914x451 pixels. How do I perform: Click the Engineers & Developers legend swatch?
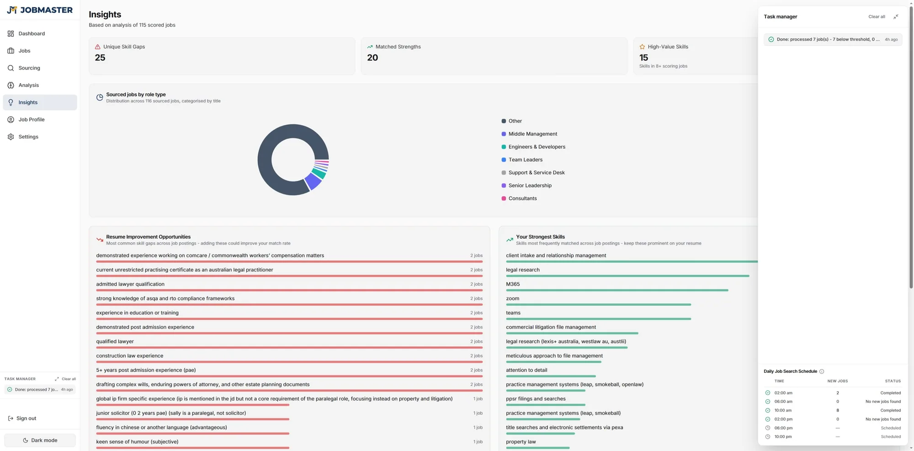coord(504,147)
